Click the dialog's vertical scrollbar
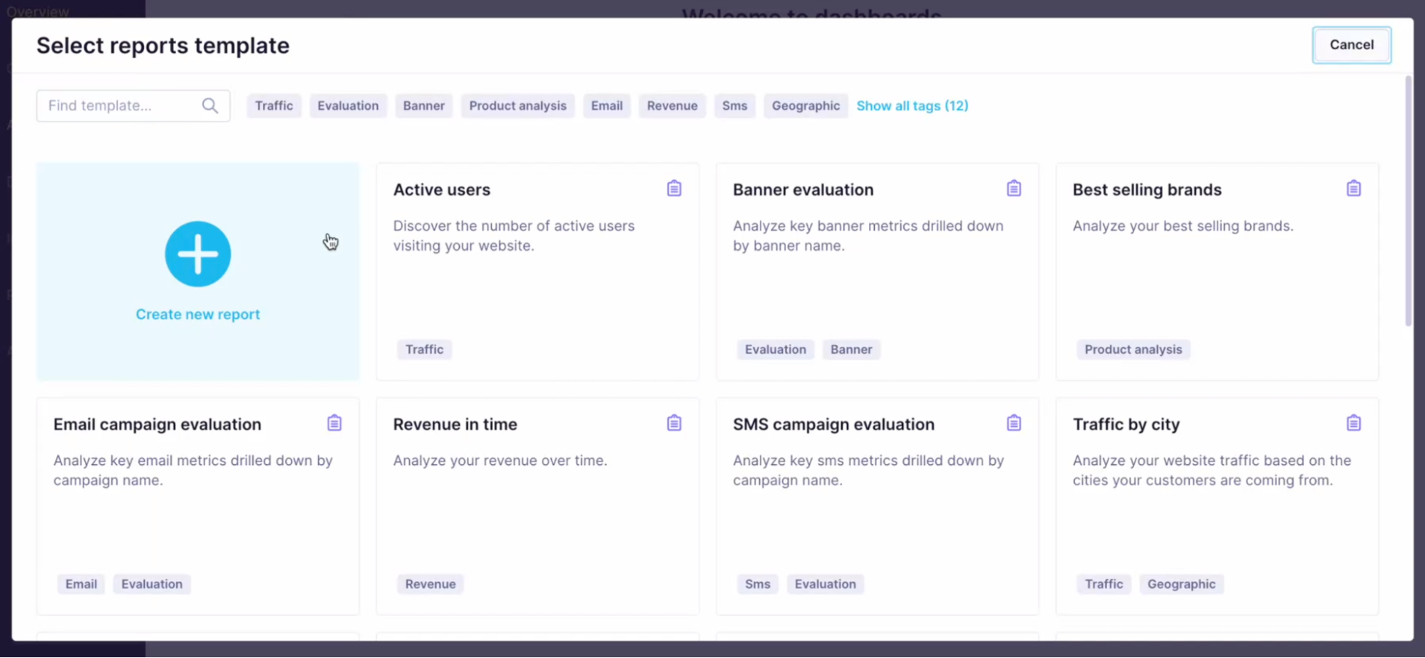 click(1408, 201)
